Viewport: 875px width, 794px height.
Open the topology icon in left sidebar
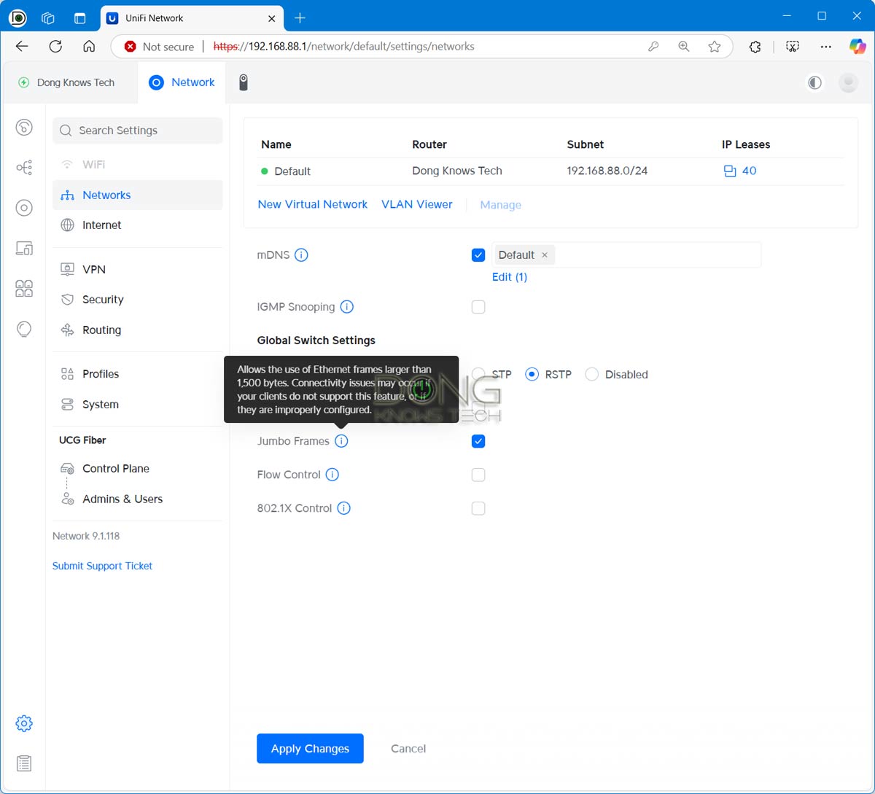(24, 168)
